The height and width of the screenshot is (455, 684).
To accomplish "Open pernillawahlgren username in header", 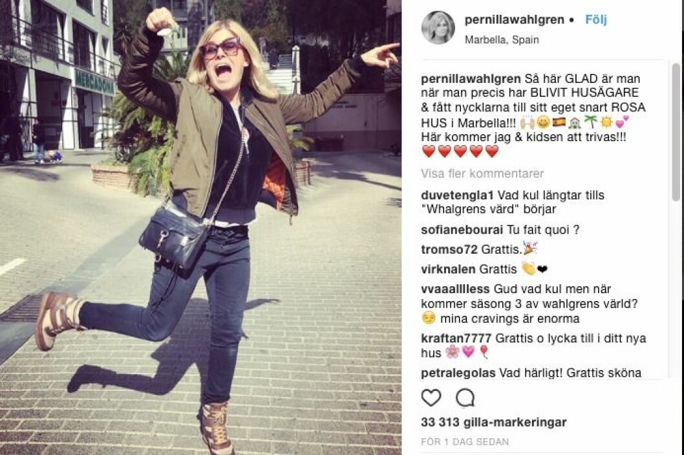I will pyautogui.click(x=515, y=19).
